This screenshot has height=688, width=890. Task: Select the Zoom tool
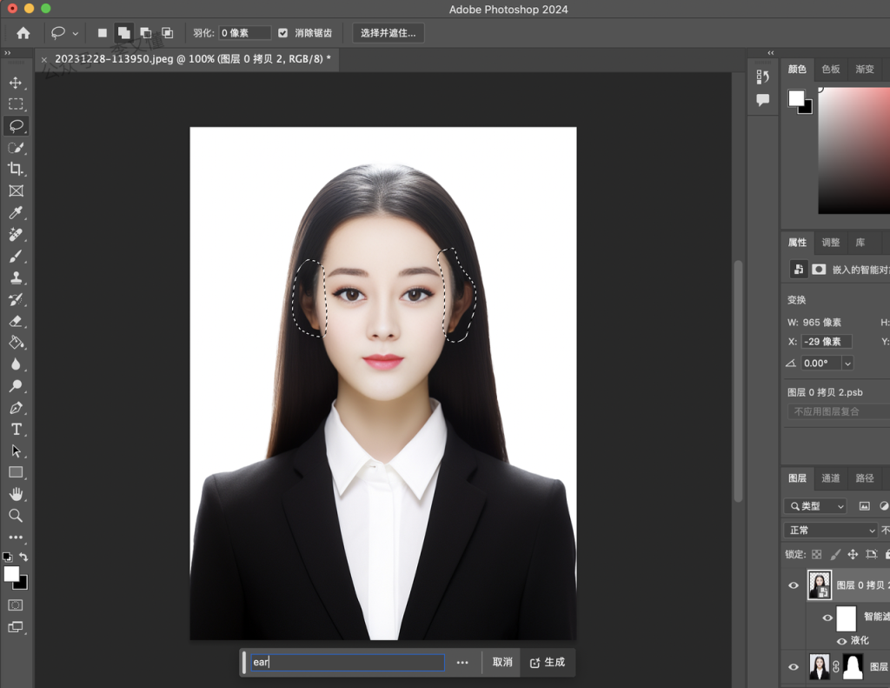pos(16,516)
